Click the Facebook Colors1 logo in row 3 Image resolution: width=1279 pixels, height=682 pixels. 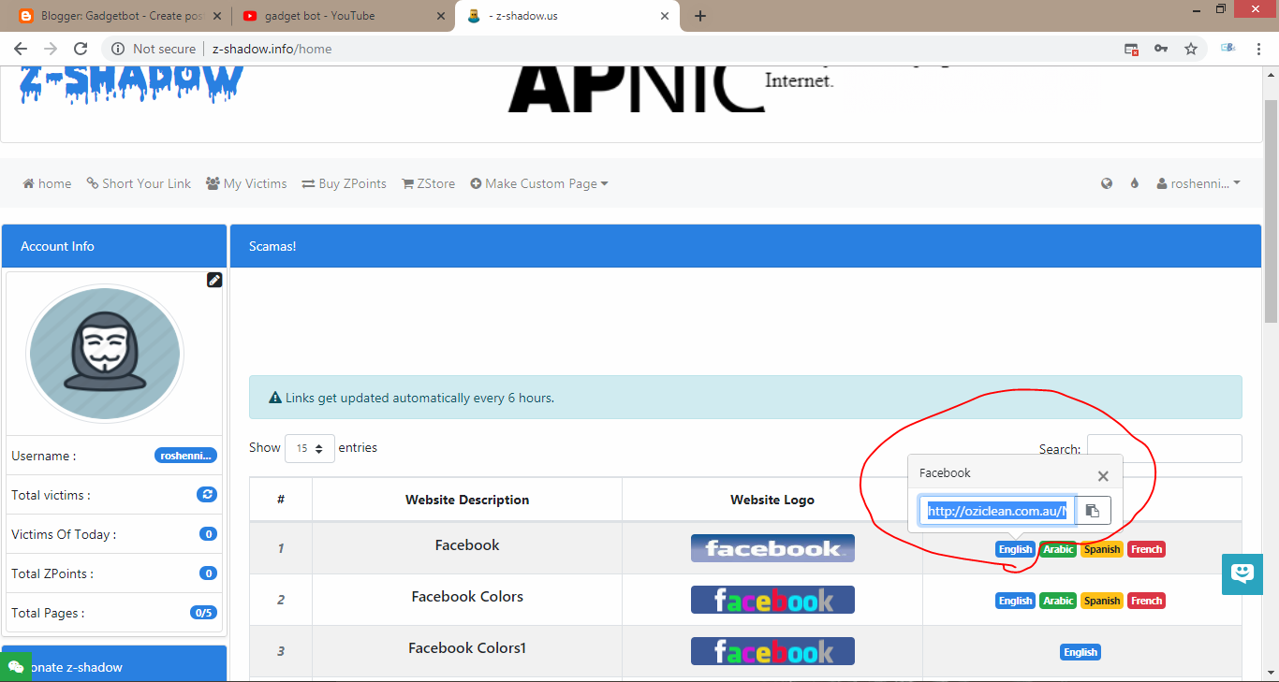pyautogui.click(x=772, y=651)
